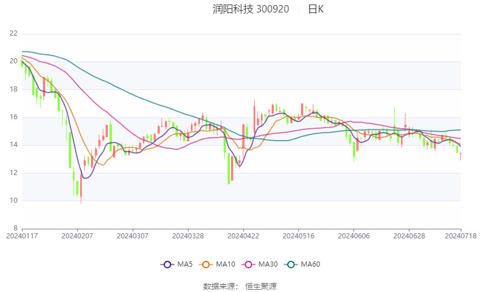Click the last candlestick at the chart's right edge
Image resolution: width=480 pixels, height=292 pixels.
click(x=460, y=156)
